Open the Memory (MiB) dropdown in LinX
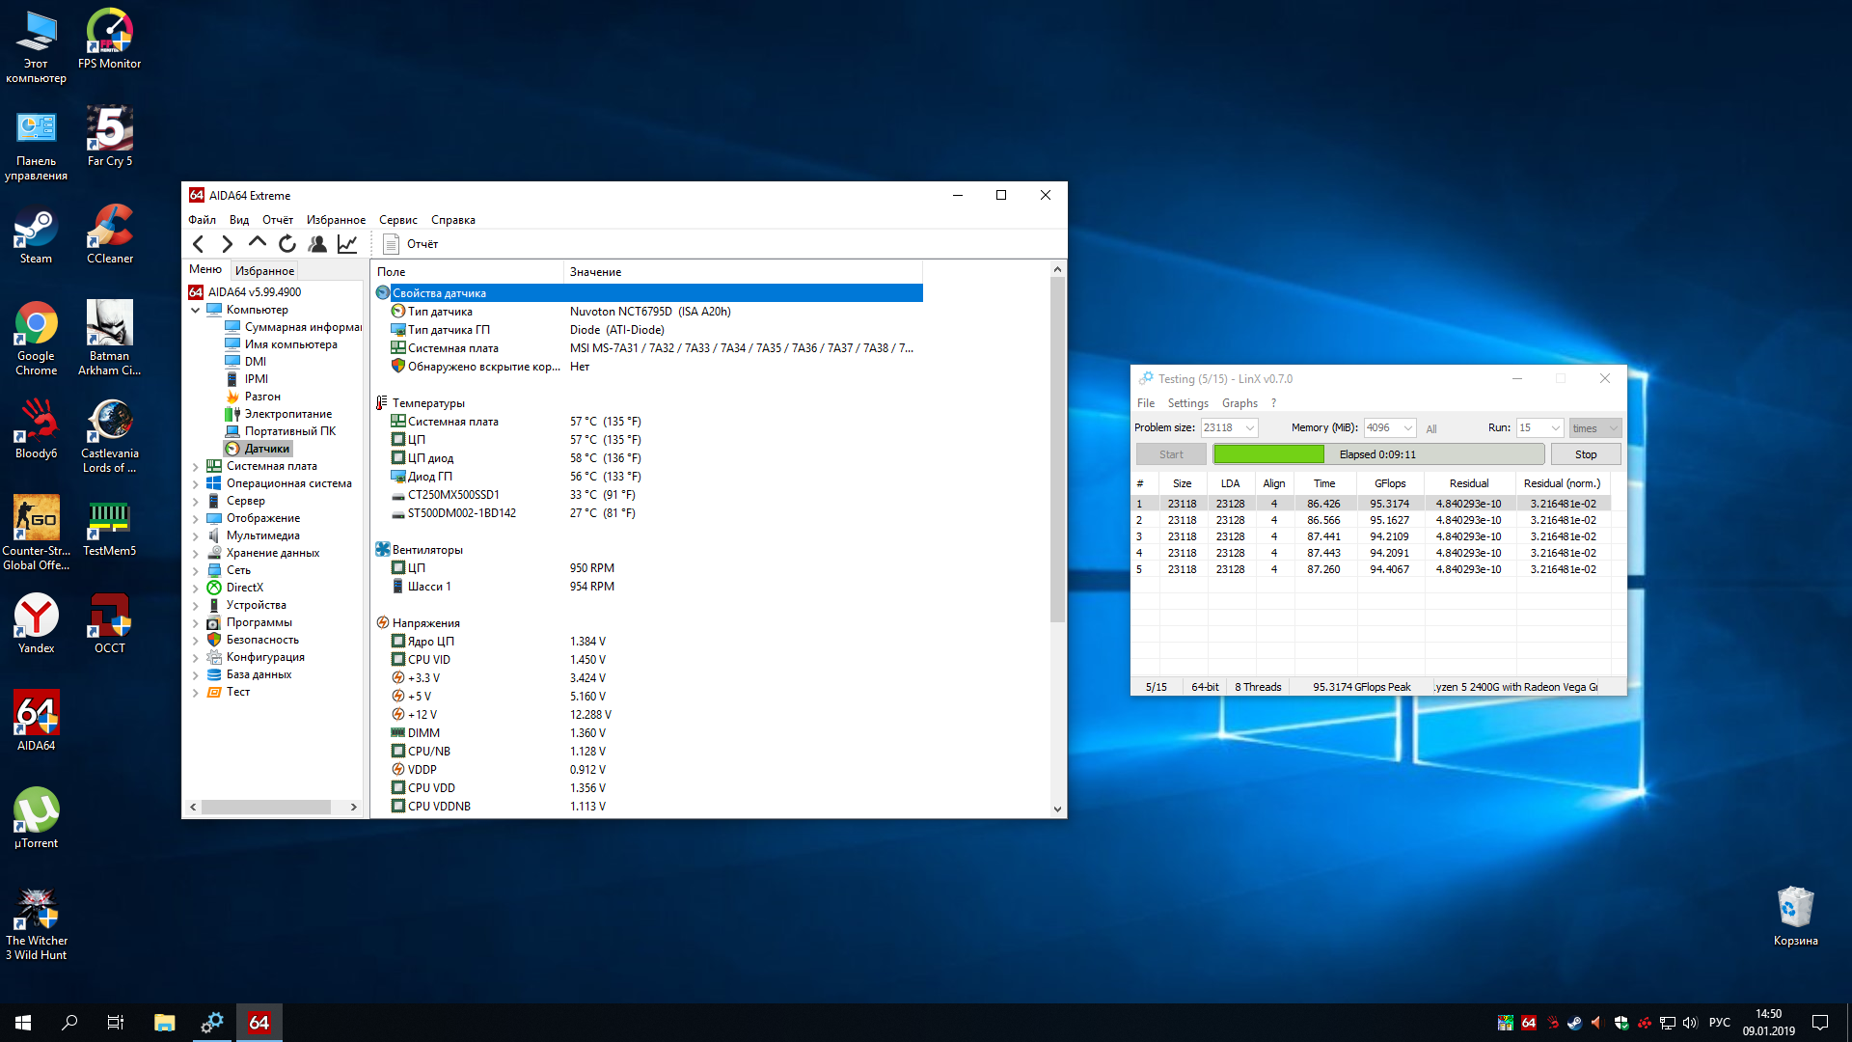Screen dimensions: 1852x1042 pos(1408,427)
